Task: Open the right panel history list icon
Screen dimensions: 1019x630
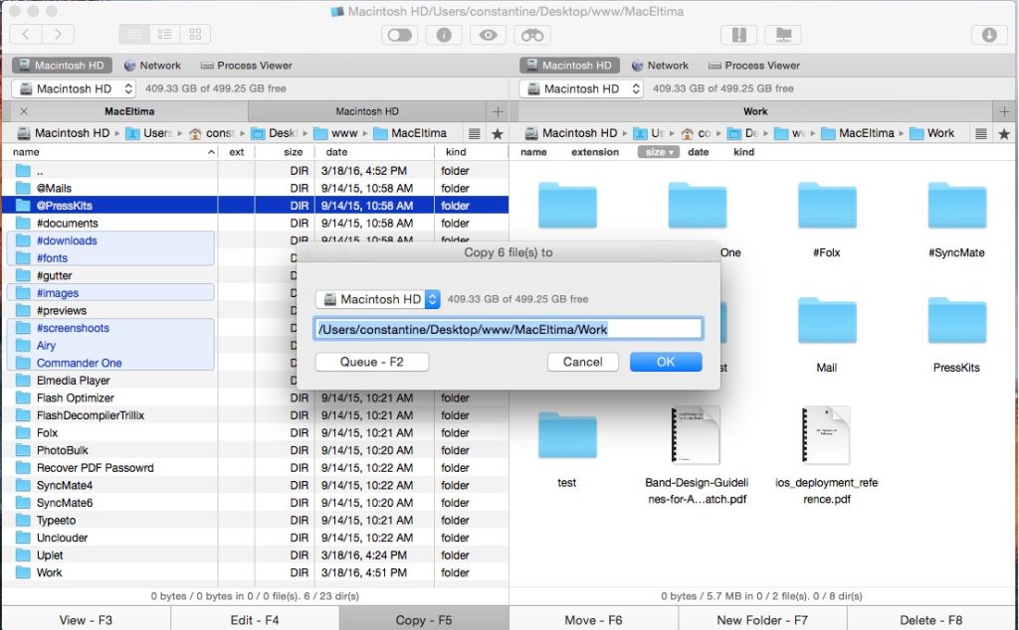Action: [981, 134]
